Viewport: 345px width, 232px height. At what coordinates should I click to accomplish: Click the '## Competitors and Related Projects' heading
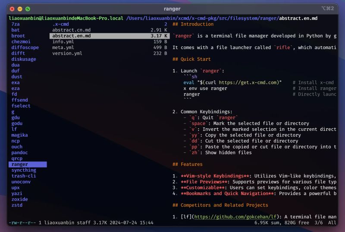pyautogui.click(x=220, y=205)
